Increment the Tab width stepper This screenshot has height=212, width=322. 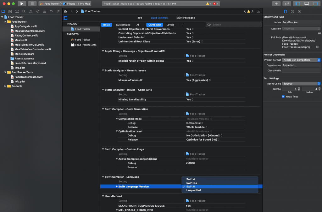click(x=299, y=88)
